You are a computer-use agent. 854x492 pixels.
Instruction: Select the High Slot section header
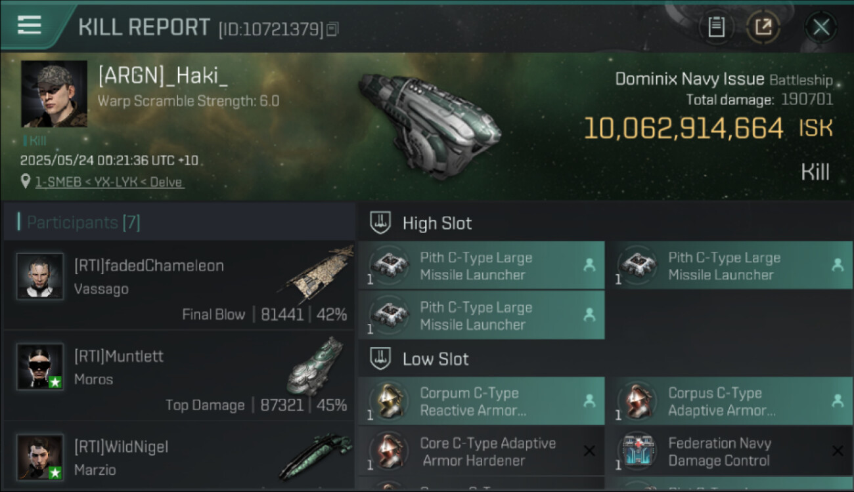(x=437, y=223)
